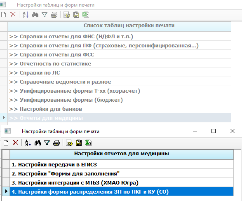Click row indicator beside "1. Настройки передачи в ЕГИСЗ"

pos(6,164)
